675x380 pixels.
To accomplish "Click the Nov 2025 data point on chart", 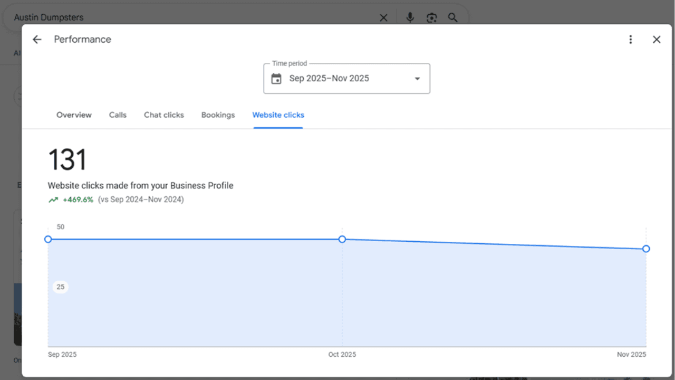I will pos(646,249).
